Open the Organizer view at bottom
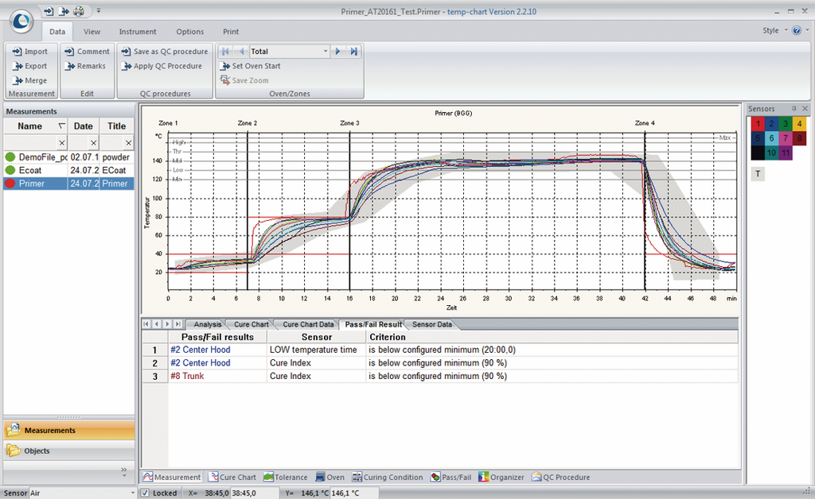 [x=501, y=478]
